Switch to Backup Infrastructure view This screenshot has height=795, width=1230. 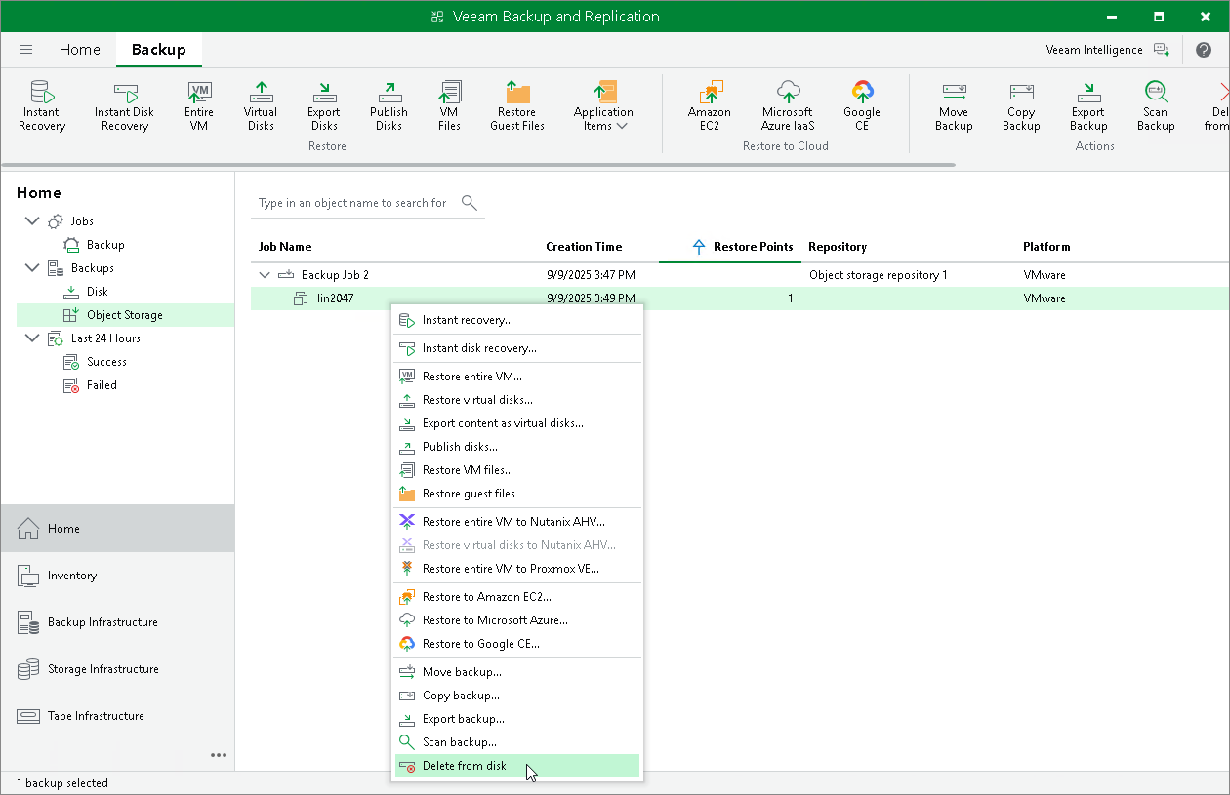[117, 622]
